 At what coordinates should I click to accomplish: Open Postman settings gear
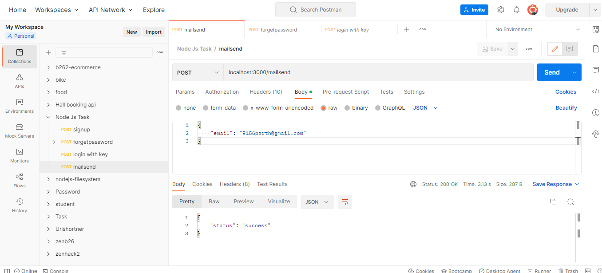point(501,9)
